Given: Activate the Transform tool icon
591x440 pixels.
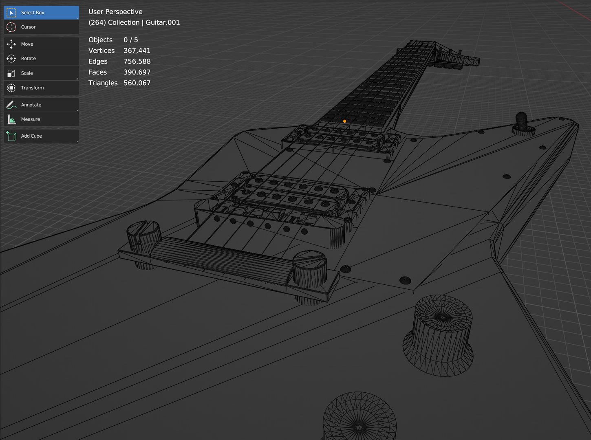Looking at the screenshot, I should click(x=11, y=88).
